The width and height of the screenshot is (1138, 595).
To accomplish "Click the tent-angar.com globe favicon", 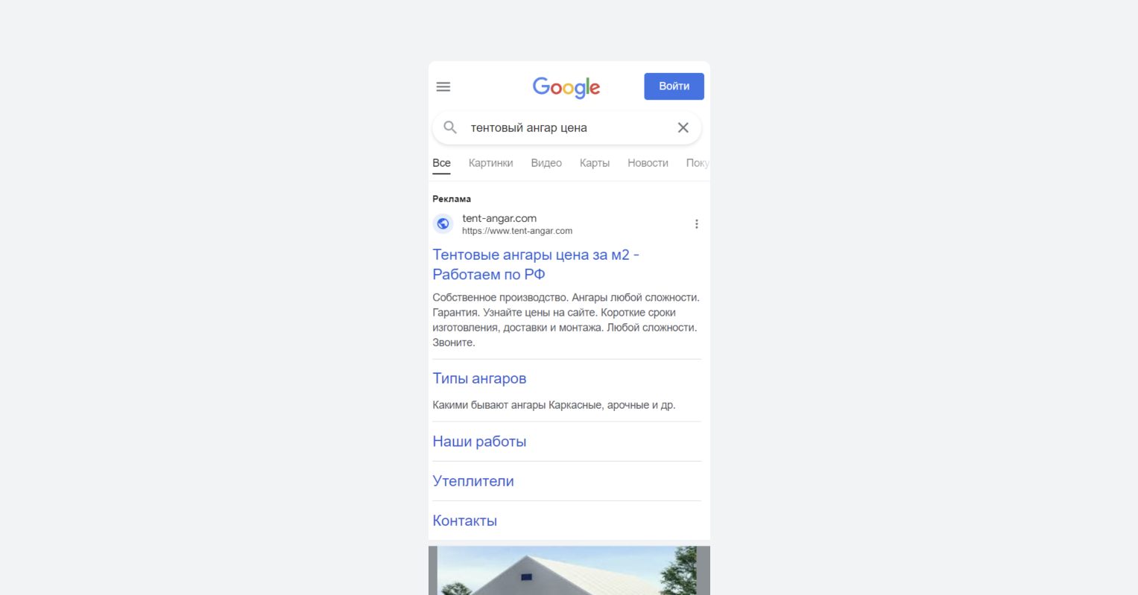I will tap(443, 223).
